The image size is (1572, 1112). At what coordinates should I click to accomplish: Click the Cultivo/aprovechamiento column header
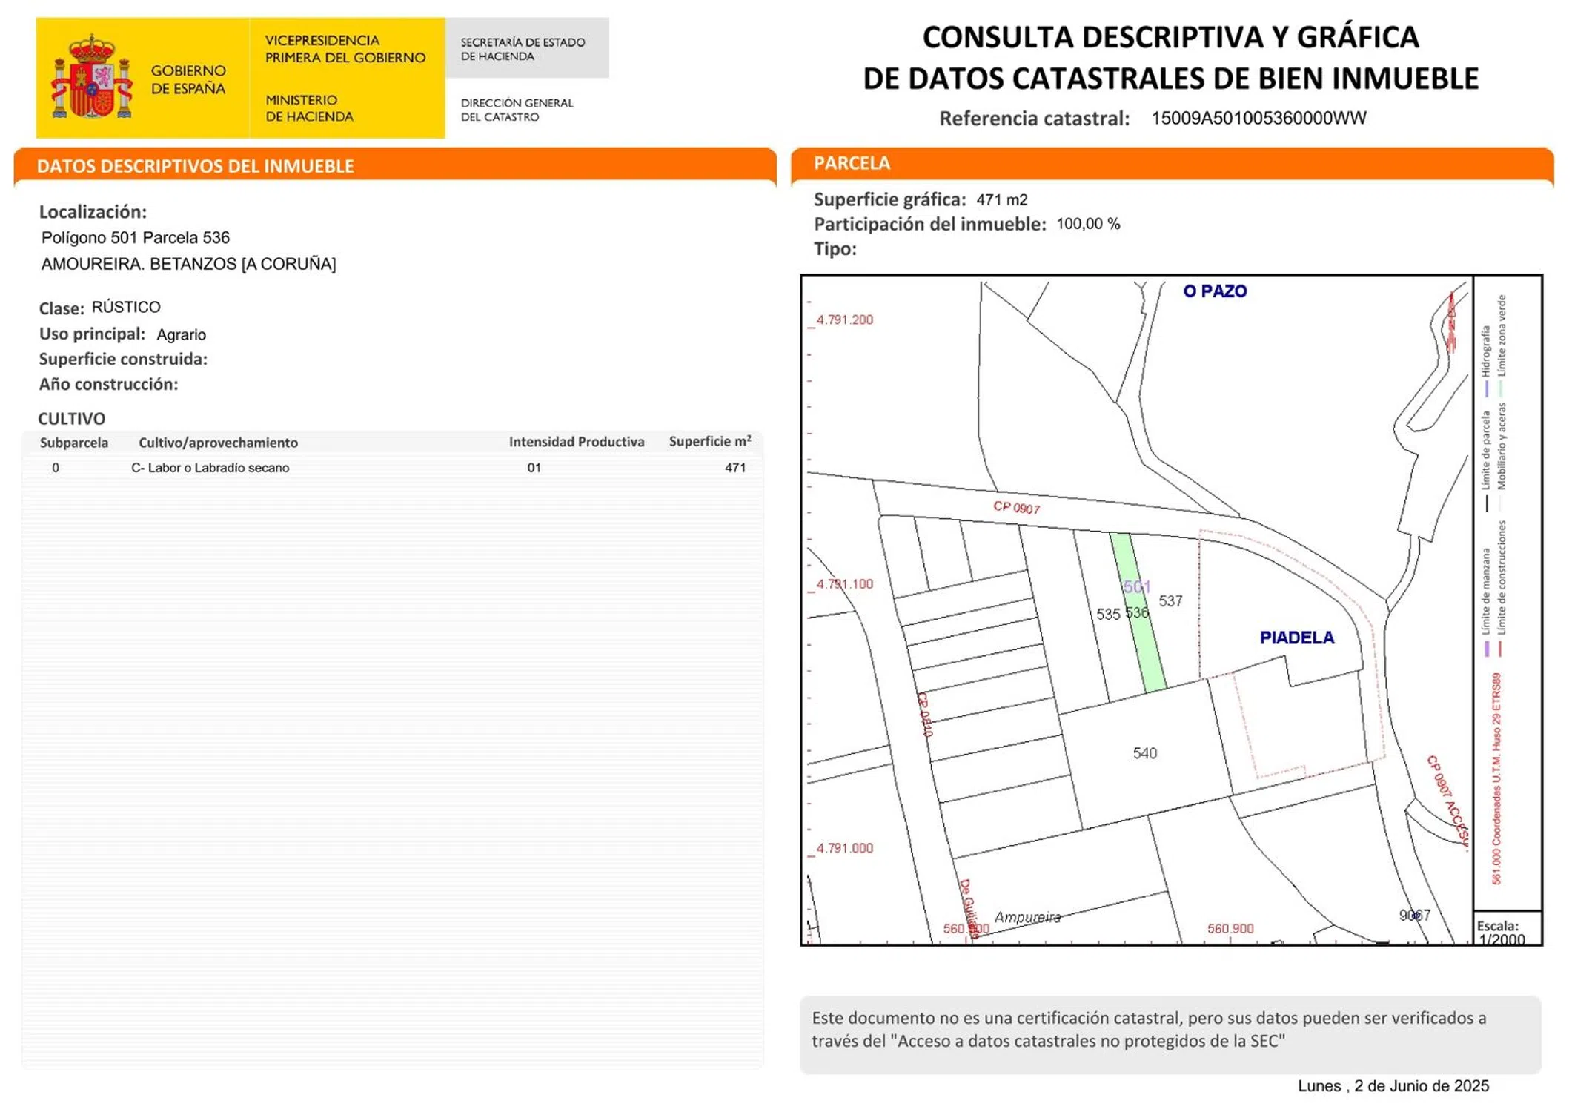(218, 443)
